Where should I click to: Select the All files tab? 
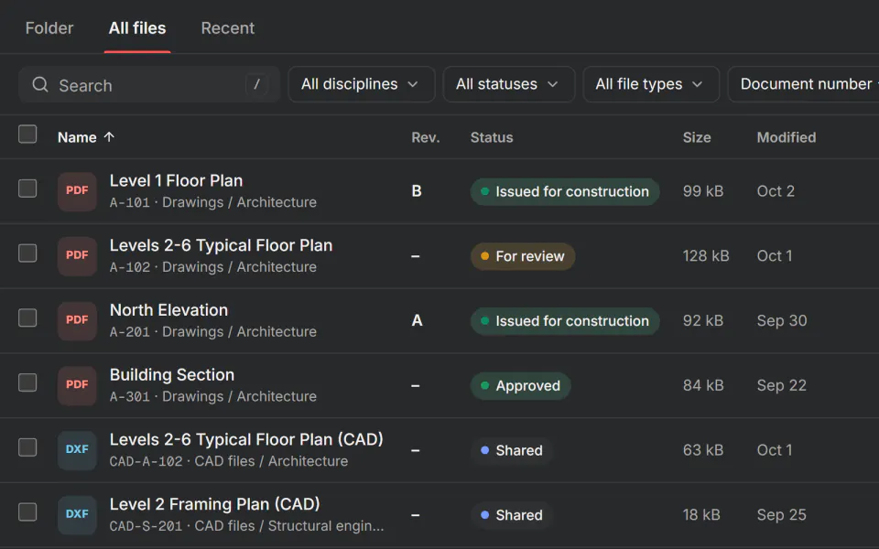click(x=137, y=28)
